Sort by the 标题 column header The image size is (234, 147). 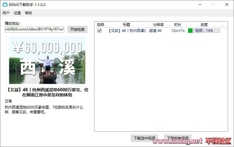pos(127,25)
